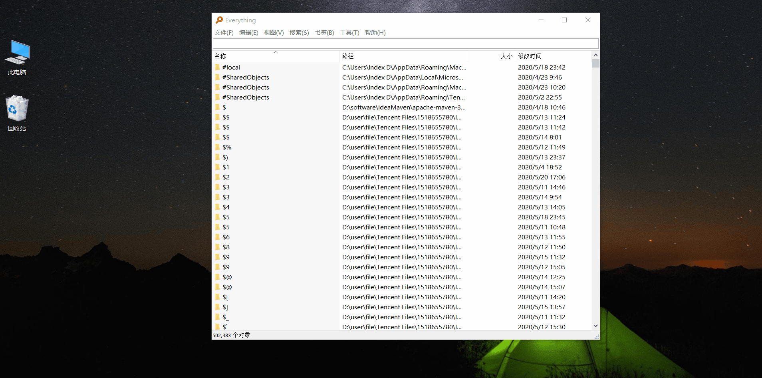Open the 文件(F) menu
This screenshot has height=378, width=762.
[224, 33]
